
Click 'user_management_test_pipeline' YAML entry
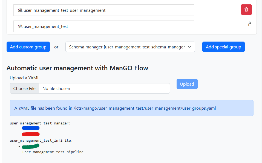53,152
